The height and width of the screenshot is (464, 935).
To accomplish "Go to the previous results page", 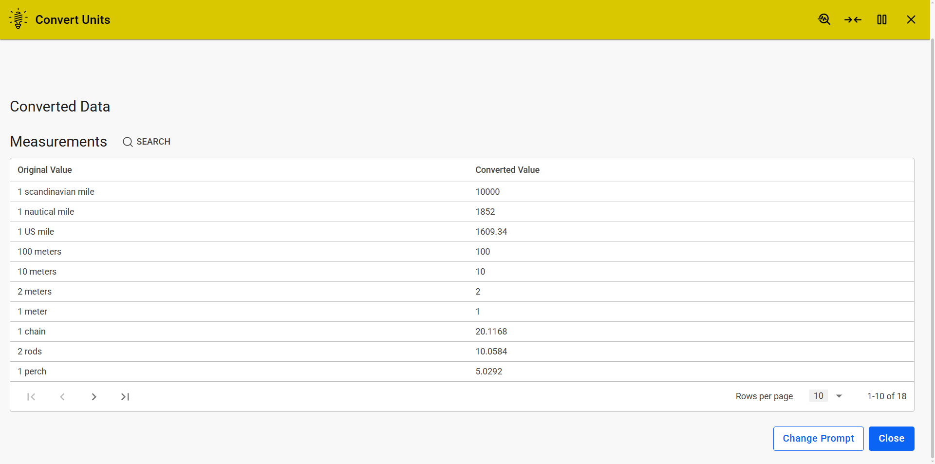I will click(62, 397).
